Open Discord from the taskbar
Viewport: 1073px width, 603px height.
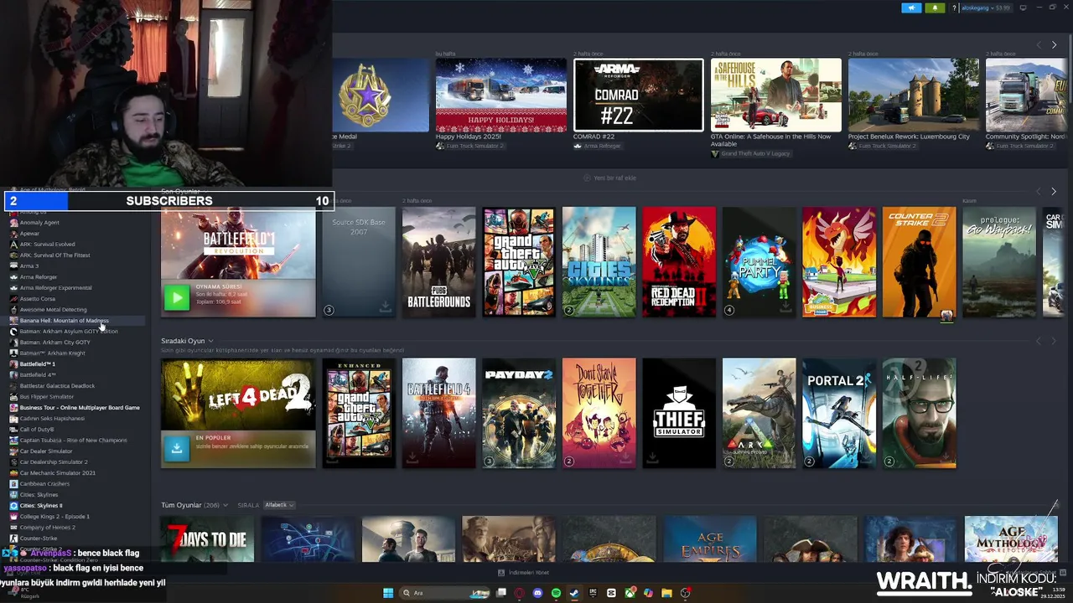pos(537,593)
